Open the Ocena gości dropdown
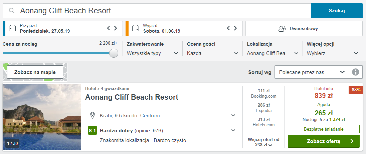 [213, 53]
